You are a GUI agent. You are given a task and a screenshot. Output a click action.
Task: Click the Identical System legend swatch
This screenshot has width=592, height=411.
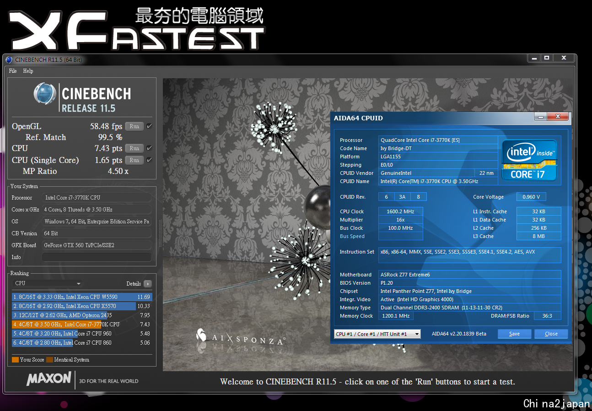(49, 360)
